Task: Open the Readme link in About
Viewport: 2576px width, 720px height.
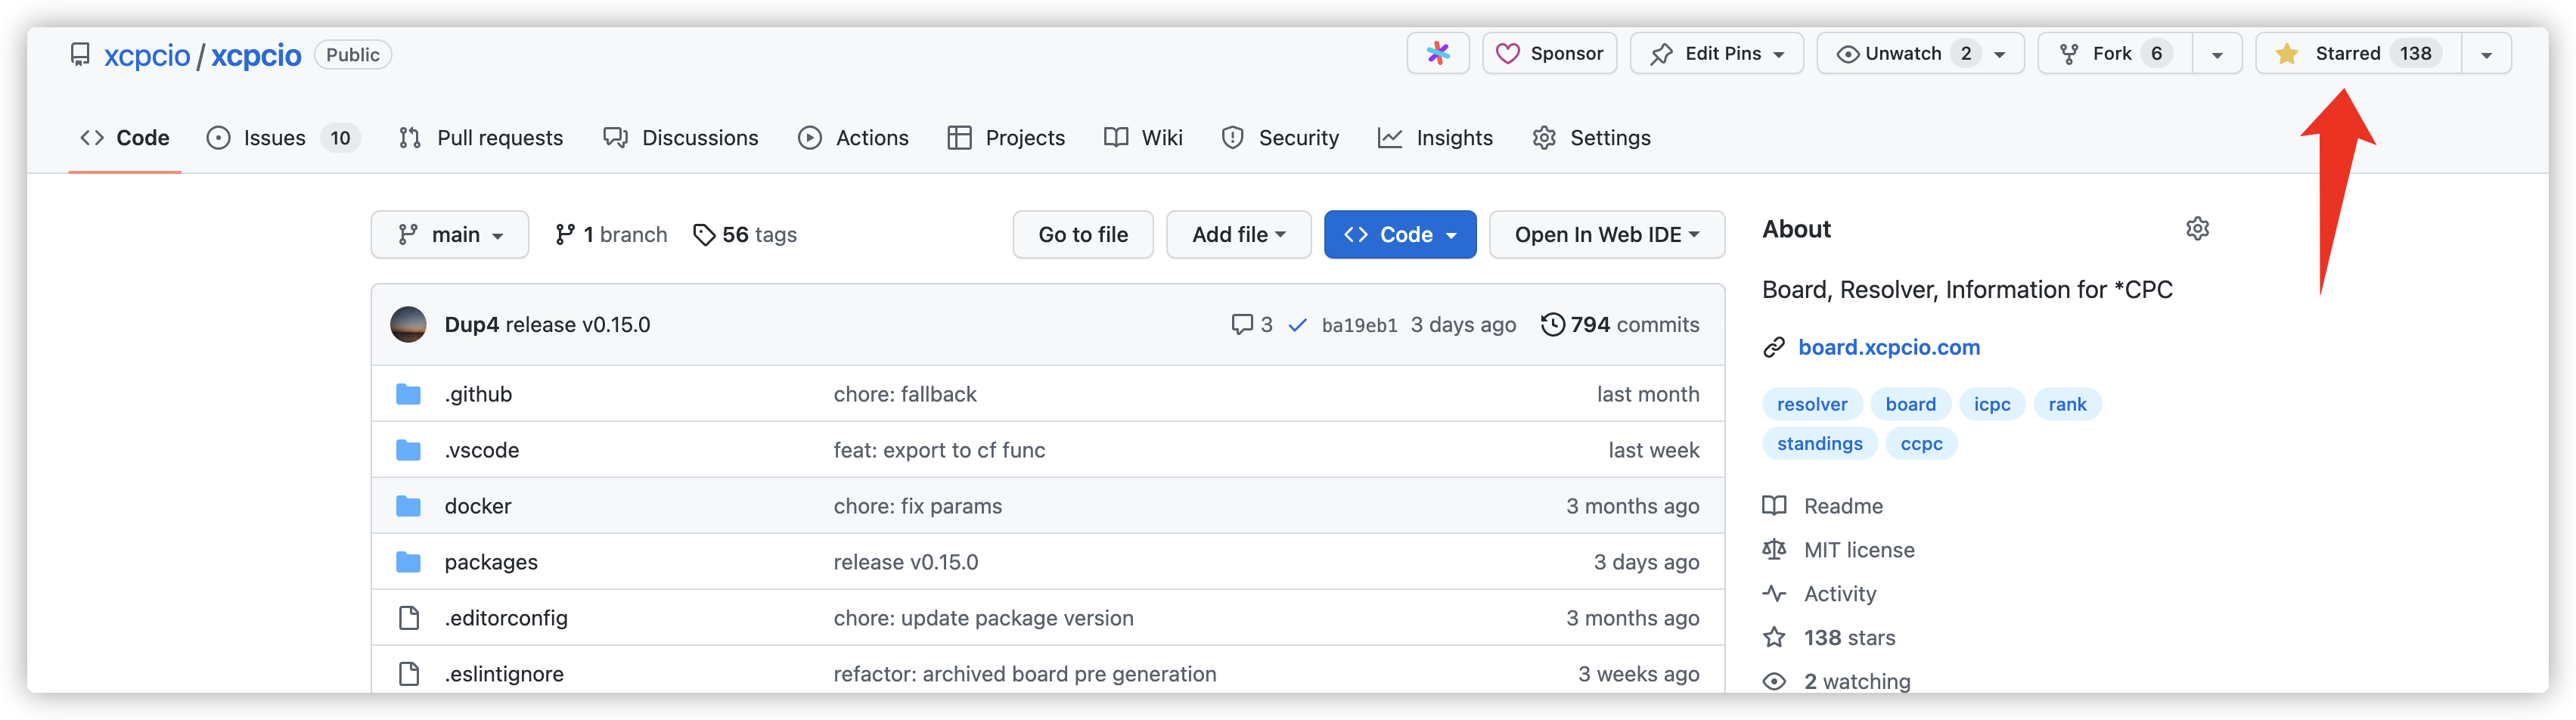Action: (1823, 507)
